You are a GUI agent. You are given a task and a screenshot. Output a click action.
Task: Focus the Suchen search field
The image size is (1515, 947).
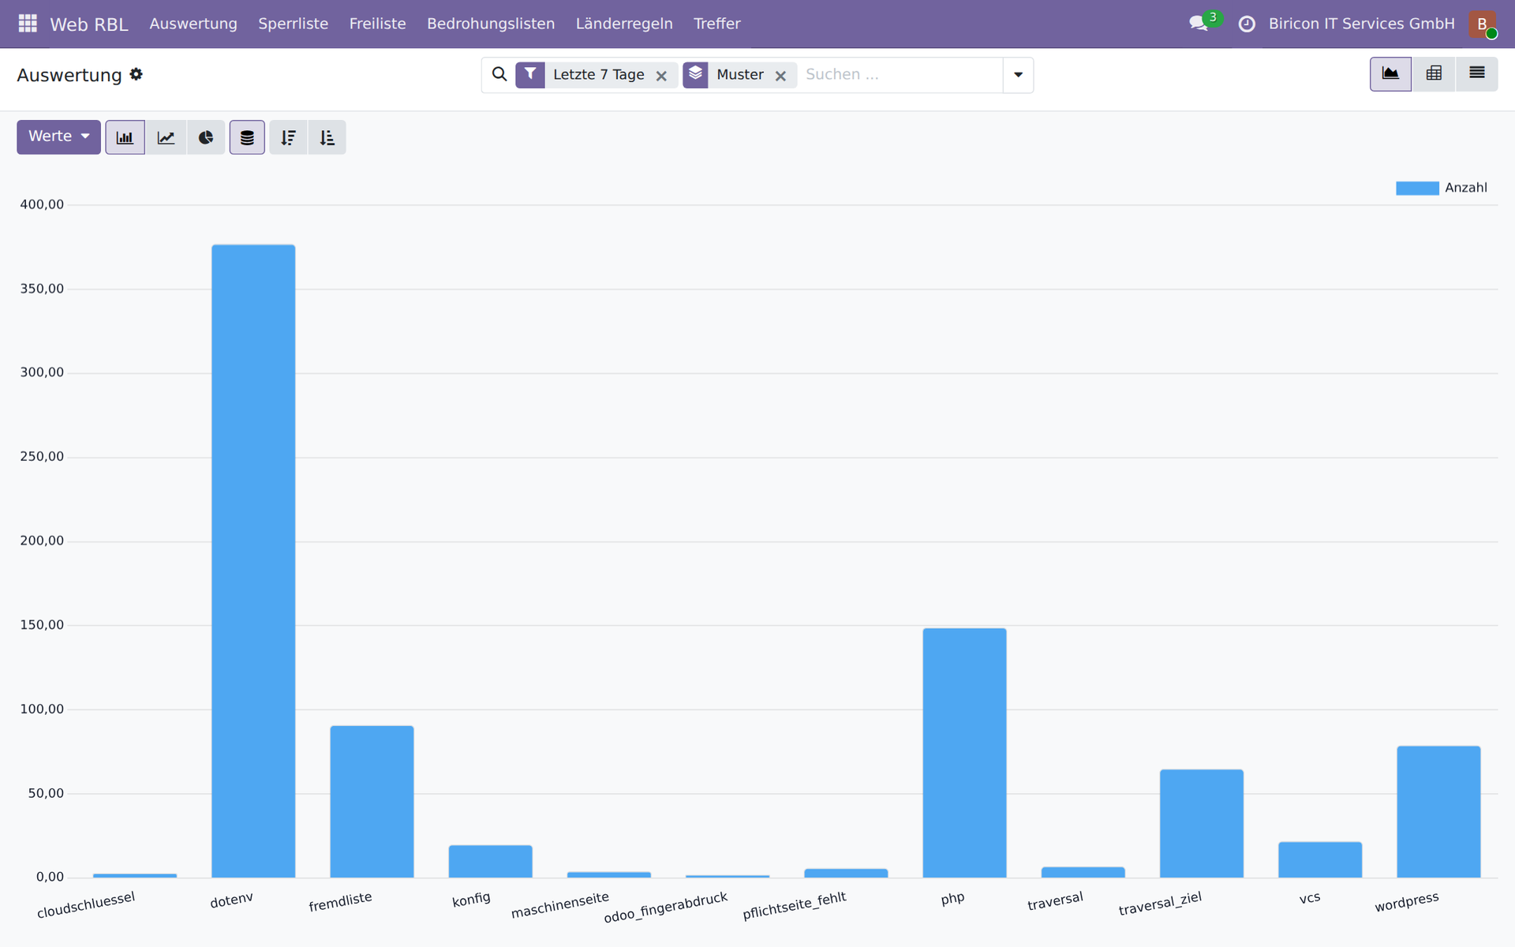(900, 74)
